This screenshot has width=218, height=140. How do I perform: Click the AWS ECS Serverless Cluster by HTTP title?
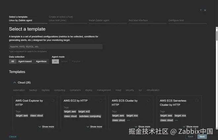click(x=173, y=103)
